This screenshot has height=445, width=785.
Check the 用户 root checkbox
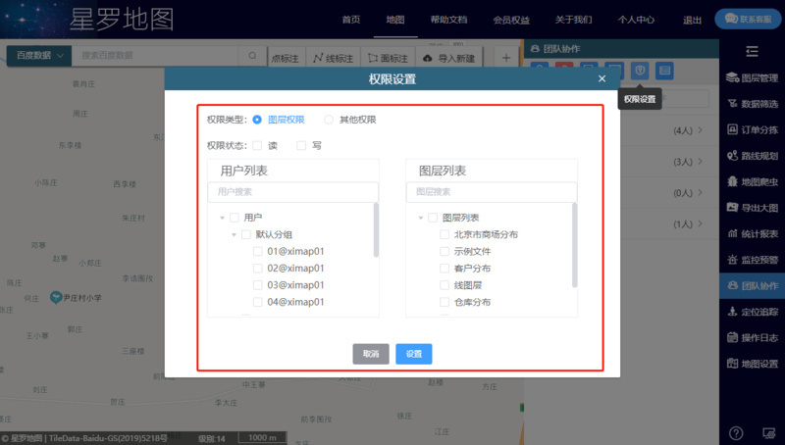point(235,218)
